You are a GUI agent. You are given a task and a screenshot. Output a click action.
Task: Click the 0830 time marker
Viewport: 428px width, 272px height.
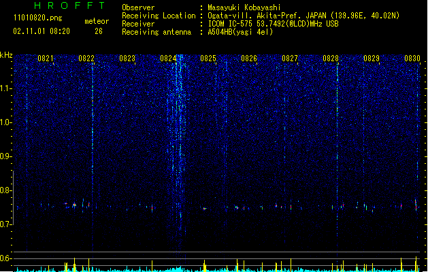pos(412,58)
